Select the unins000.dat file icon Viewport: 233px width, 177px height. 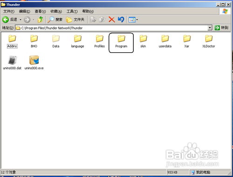click(12, 60)
